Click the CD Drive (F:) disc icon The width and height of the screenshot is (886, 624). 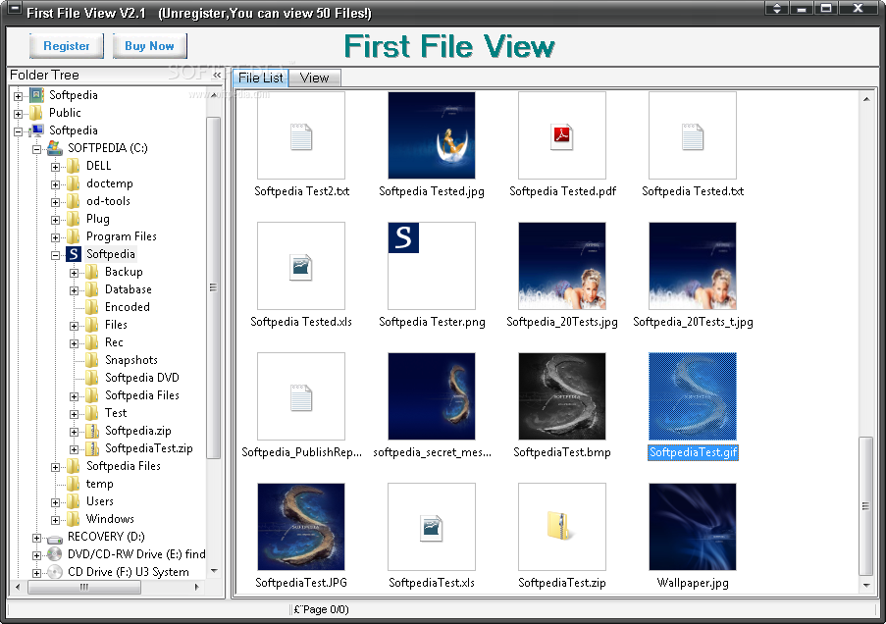[55, 572]
